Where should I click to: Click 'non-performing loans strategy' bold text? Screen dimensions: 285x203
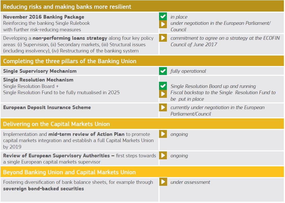click(70, 38)
